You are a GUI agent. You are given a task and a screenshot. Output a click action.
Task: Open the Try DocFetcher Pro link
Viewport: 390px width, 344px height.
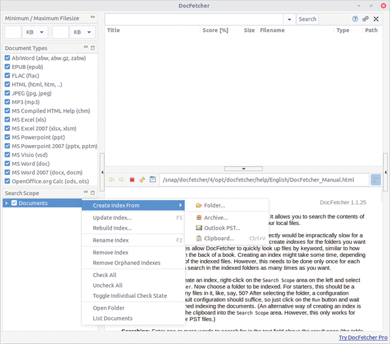click(363, 337)
